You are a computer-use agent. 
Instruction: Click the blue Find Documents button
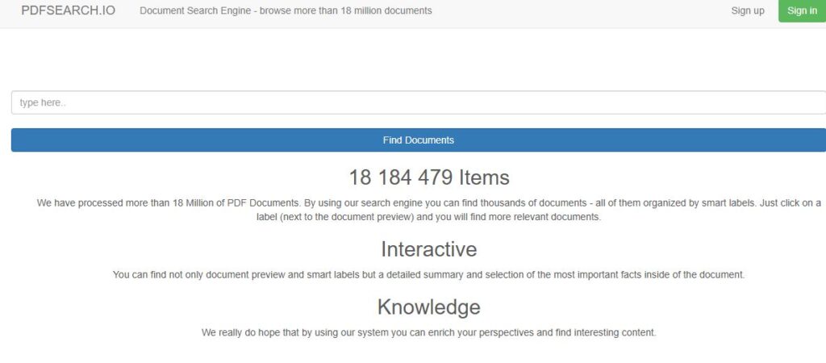[418, 140]
